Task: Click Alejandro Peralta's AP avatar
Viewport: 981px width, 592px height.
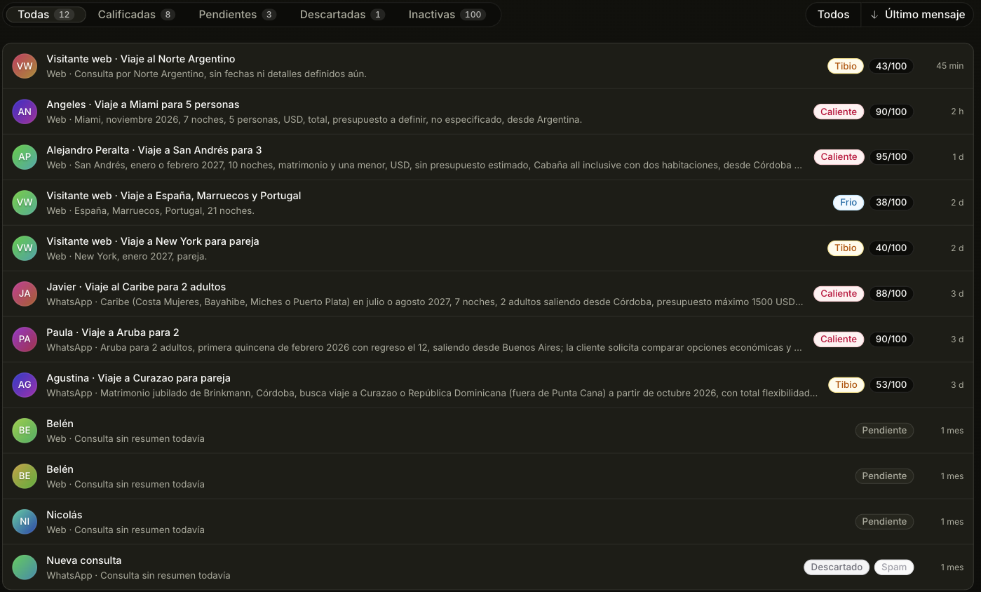Action: (25, 157)
